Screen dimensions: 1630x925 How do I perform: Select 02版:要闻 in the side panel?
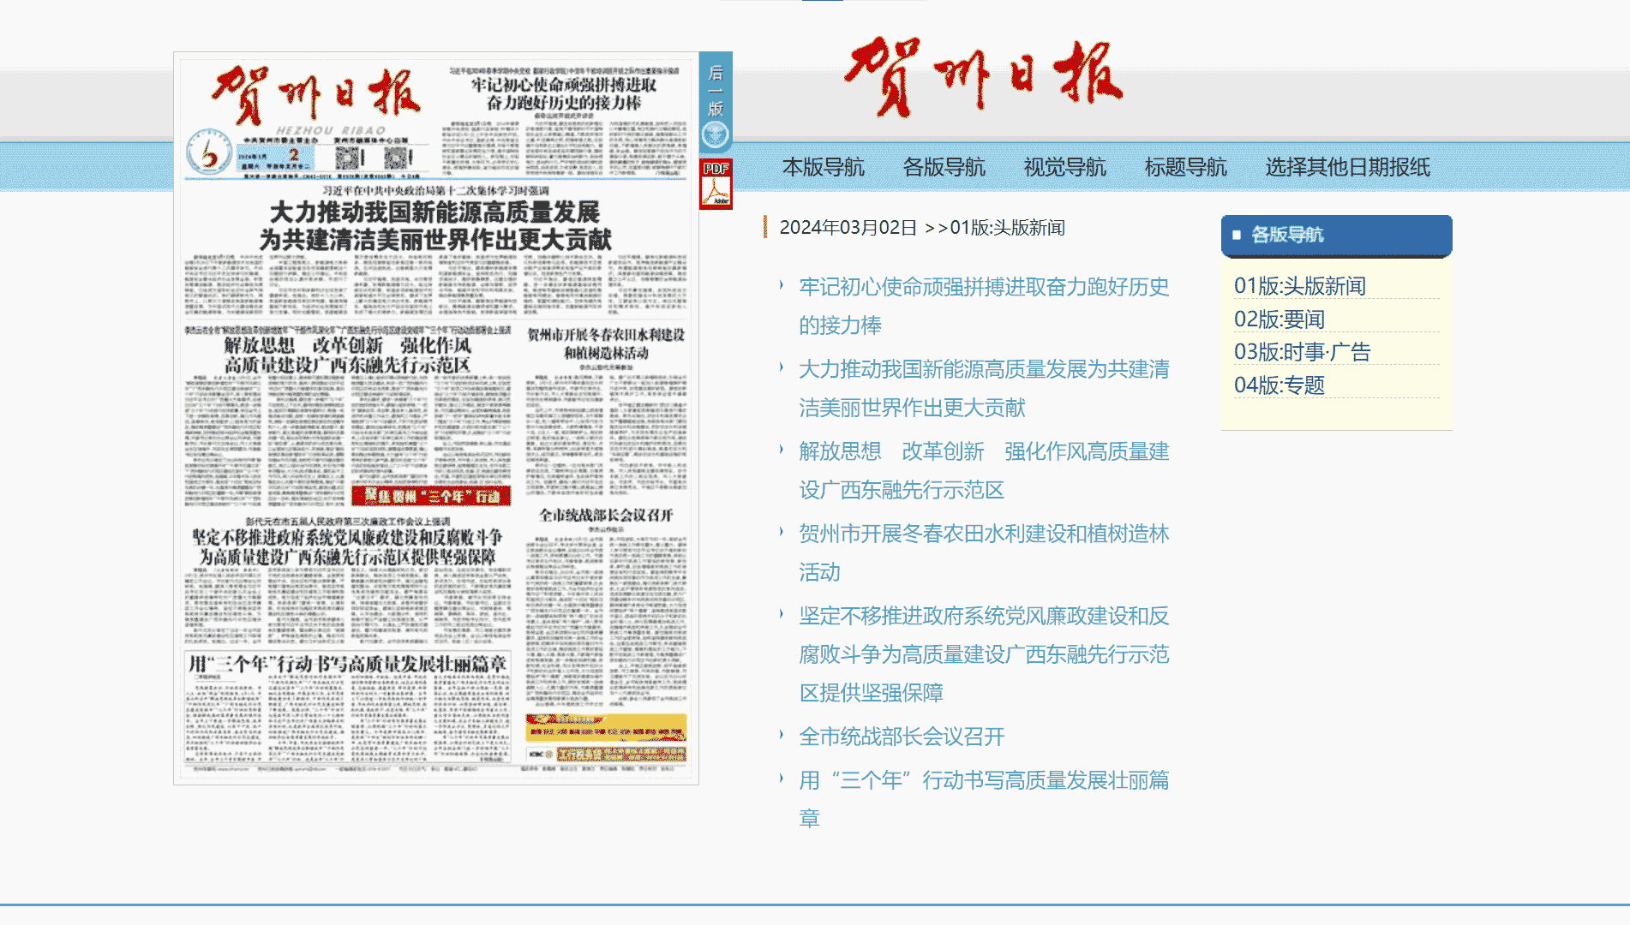pyautogui.click(x=1279, y=319)
